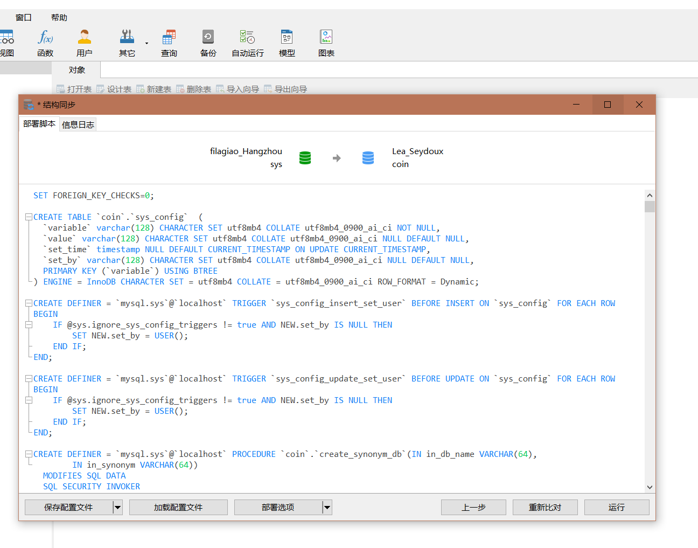
Task: Select the 对象 tab
Action: [x=76, y=70]
